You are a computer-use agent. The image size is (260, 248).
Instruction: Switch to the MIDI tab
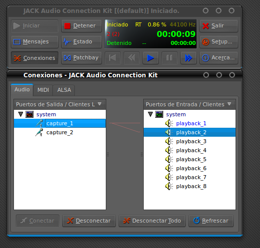[43, 90]
